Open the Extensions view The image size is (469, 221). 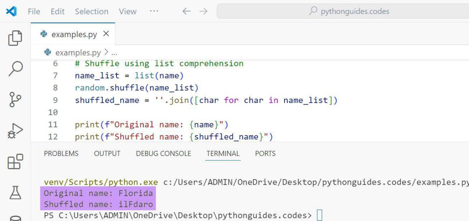click(x=15, y=161)
